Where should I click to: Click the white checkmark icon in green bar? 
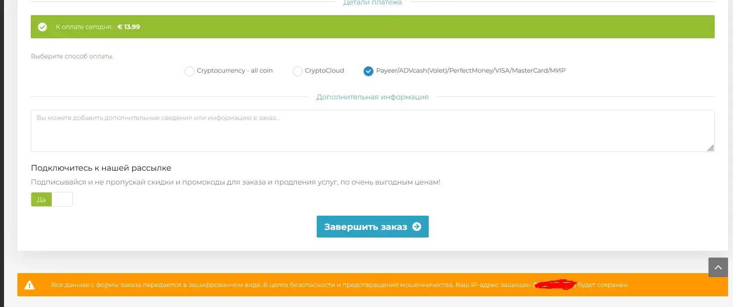pyautogui.click(x=42, y=27)
